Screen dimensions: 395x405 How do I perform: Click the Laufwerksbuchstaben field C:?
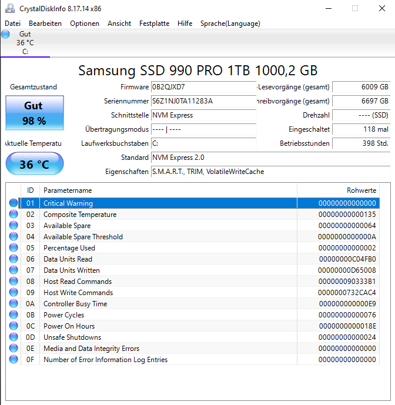[203, 143]
